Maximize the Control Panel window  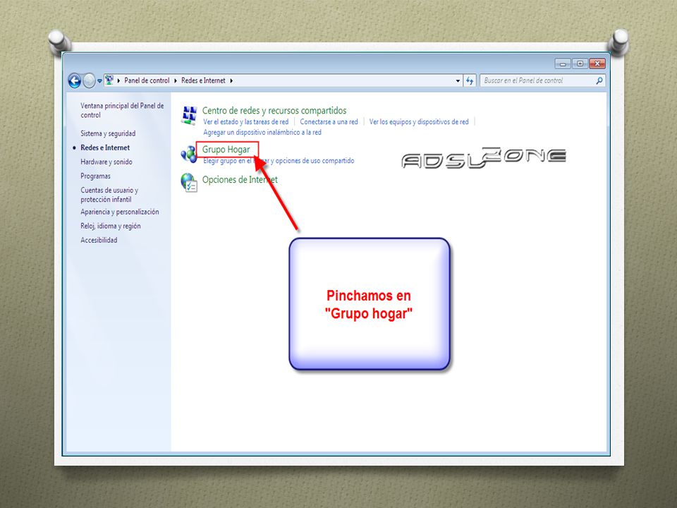(580, 64)
